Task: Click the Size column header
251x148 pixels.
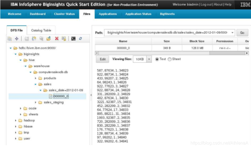Action: 167,41
